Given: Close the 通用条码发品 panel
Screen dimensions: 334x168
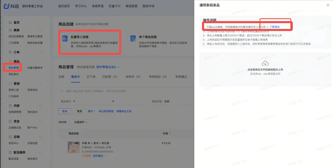Looking at the screenshot, I should (x=328, y=5).
